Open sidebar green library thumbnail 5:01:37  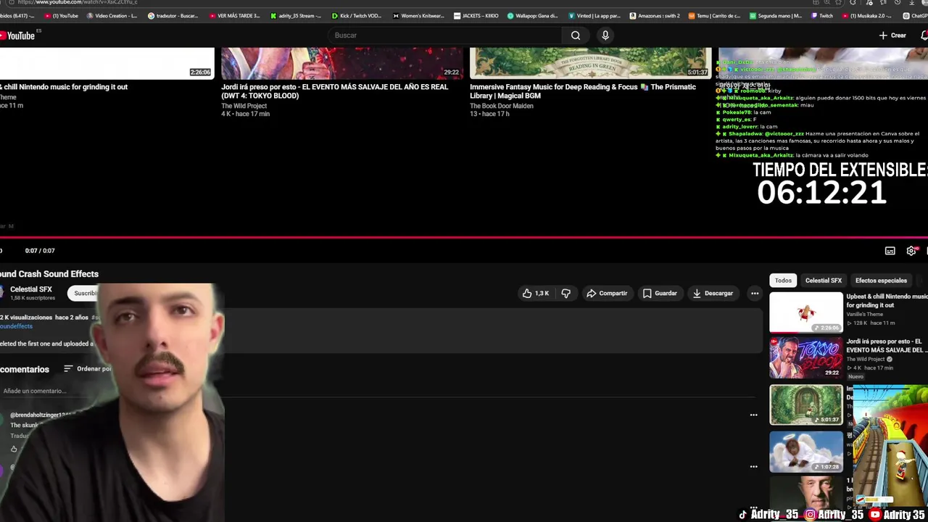coord(806,405)
